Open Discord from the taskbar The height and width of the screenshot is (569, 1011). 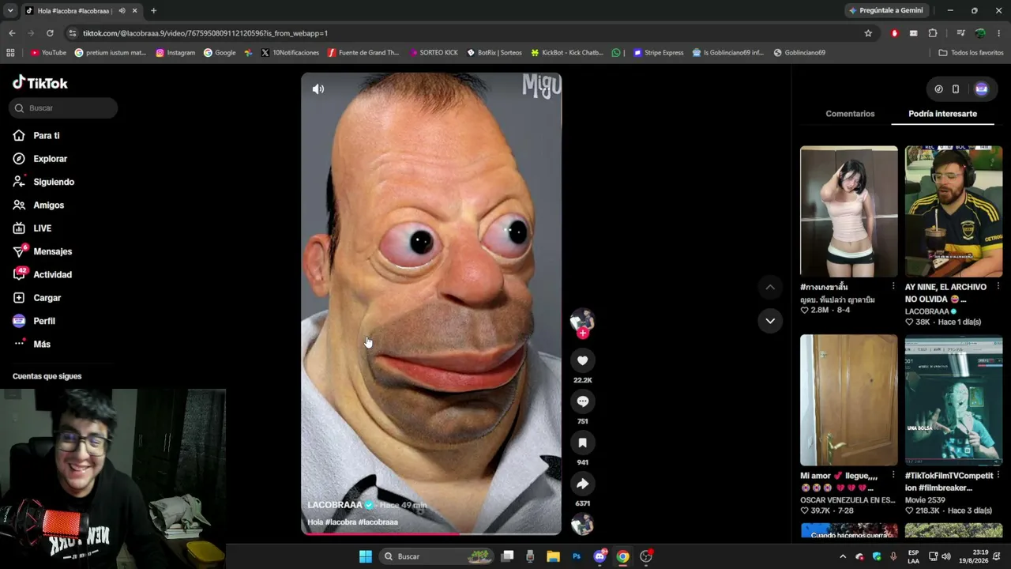[x=599, y=556]
